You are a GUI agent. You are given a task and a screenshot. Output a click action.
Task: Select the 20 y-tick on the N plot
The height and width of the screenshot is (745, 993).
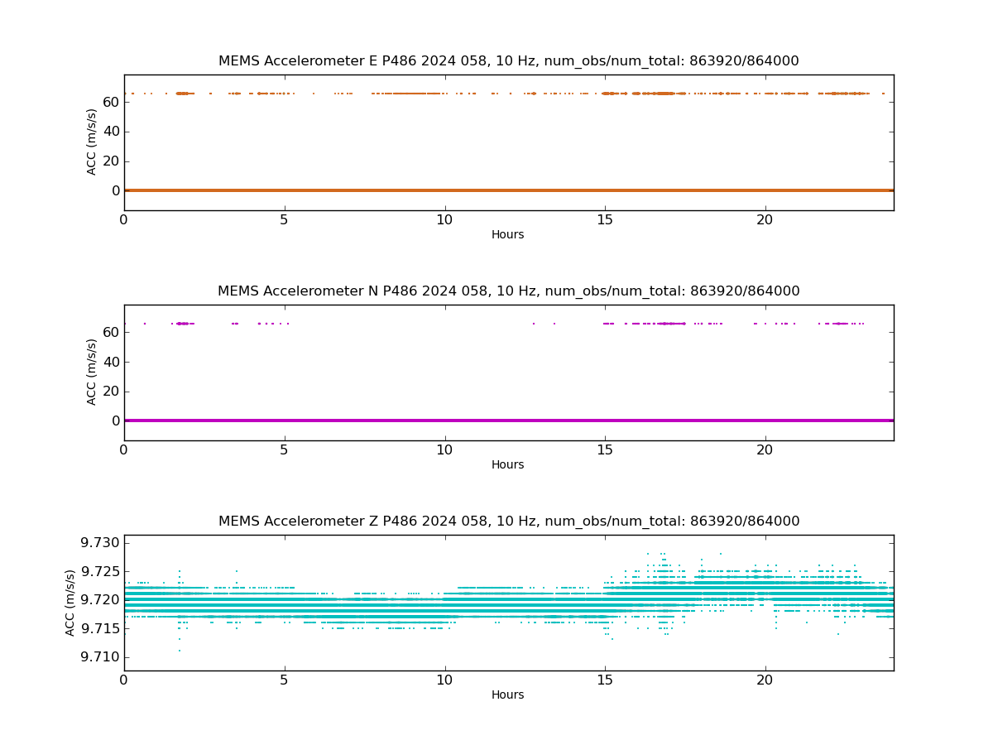pos(110,392)
